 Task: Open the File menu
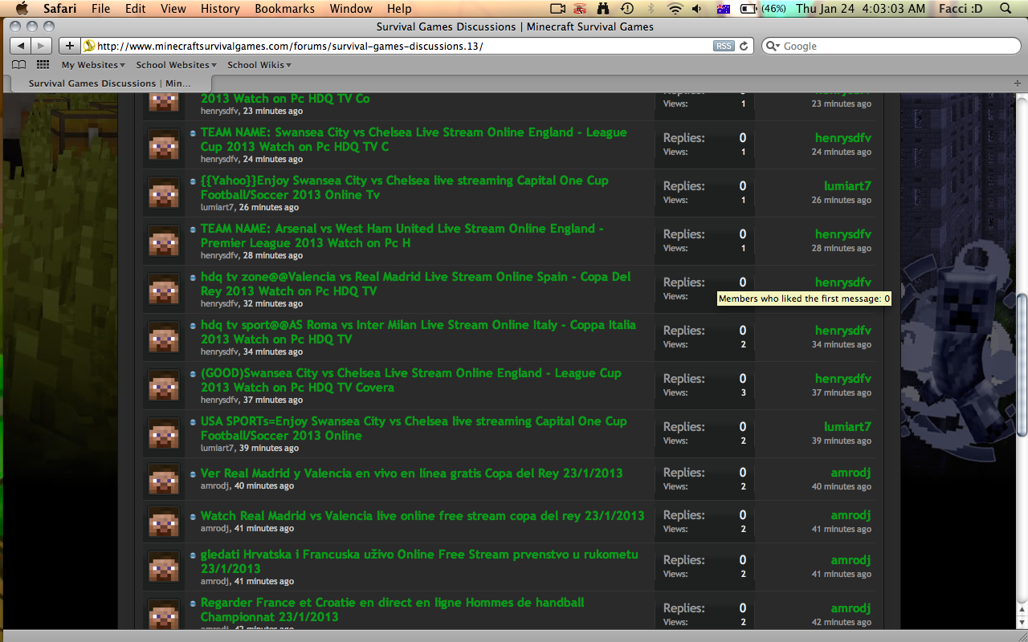point(100,9)
